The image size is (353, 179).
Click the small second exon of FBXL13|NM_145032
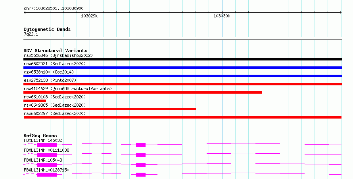(141, 145)
